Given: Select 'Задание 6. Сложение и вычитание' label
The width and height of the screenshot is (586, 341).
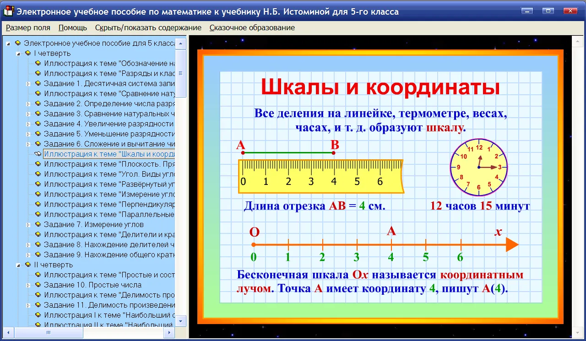Looking at the screenshot, I should point(109,144).
